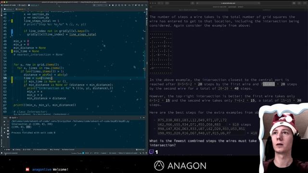308x173 pixels.
Task: Click code line 'time = sum(lines)'
Action: pyautogui.click(x=38, y=78)
